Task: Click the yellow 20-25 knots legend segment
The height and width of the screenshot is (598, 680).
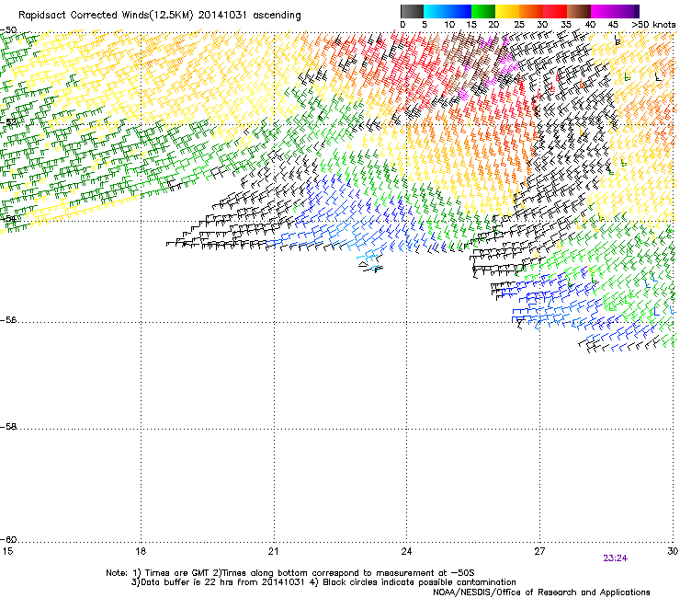Action: click(x=507, y=11)
